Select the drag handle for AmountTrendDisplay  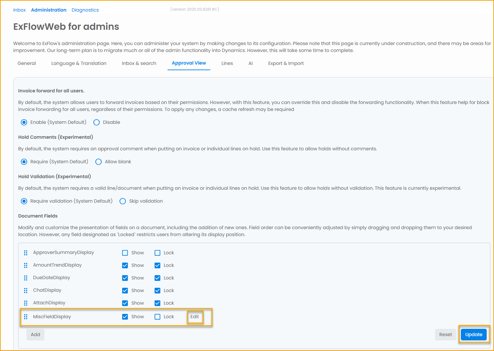pos(25,265)
